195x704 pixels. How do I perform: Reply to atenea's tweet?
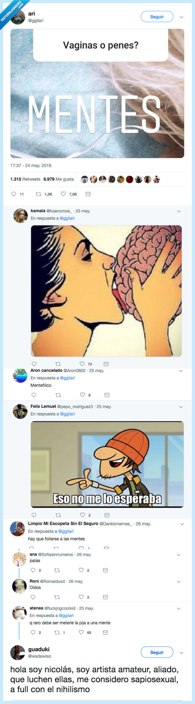tap(33, 632)
